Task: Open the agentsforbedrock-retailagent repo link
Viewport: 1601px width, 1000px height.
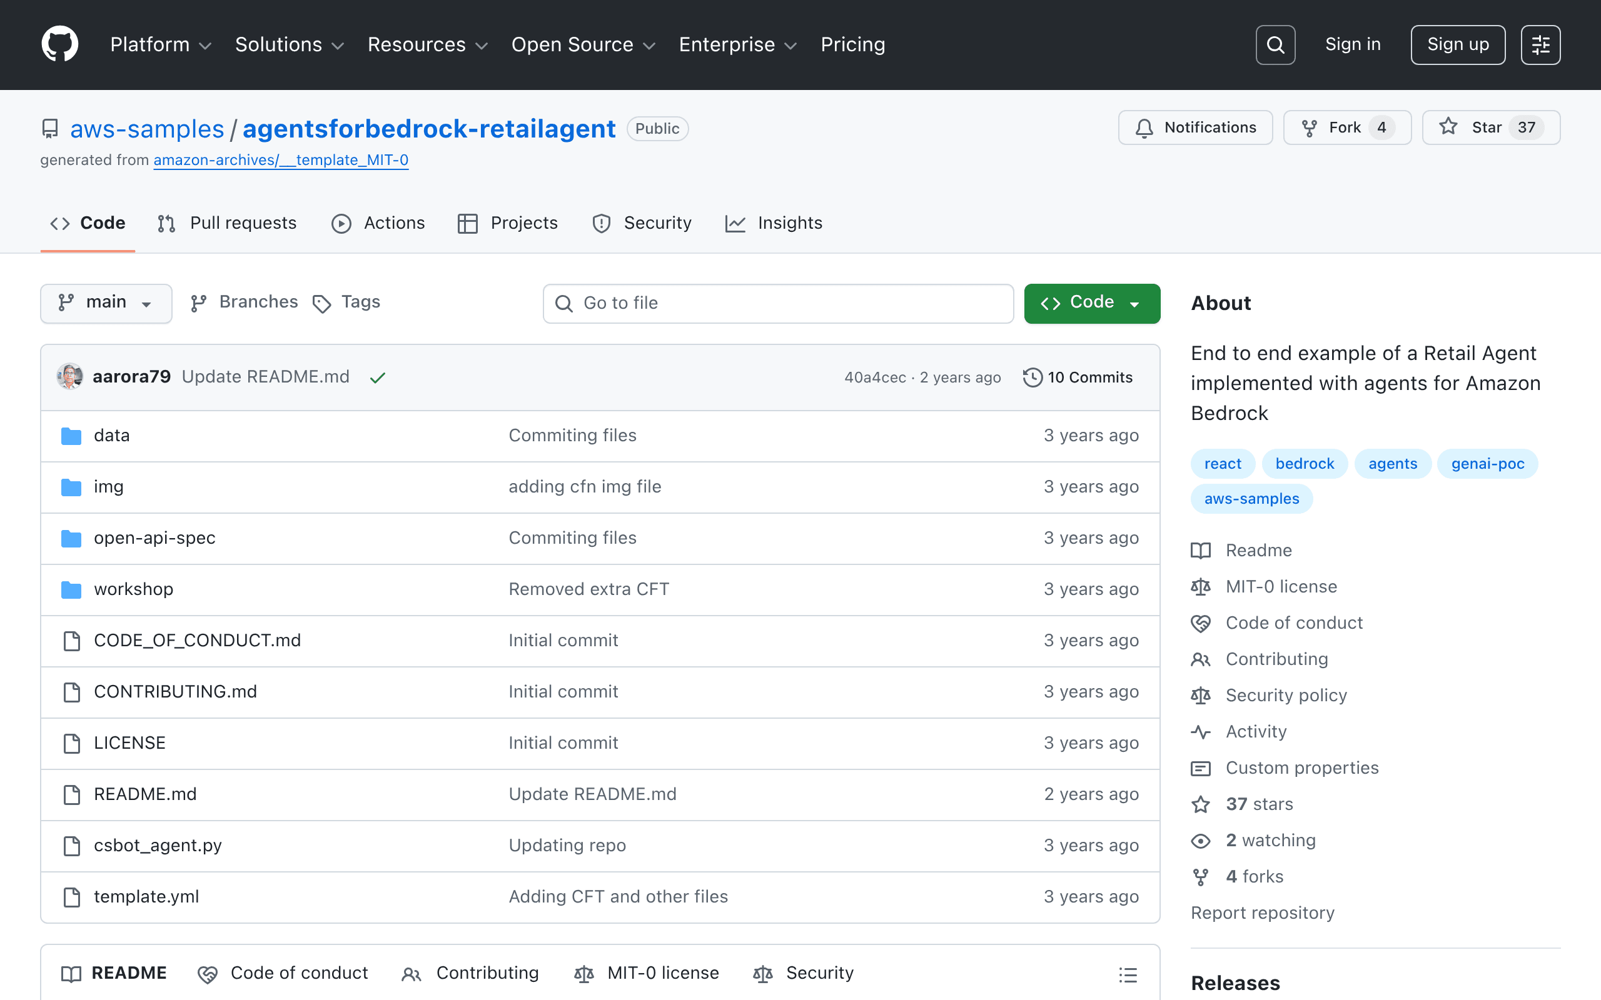Action: [x=428, y=128]
